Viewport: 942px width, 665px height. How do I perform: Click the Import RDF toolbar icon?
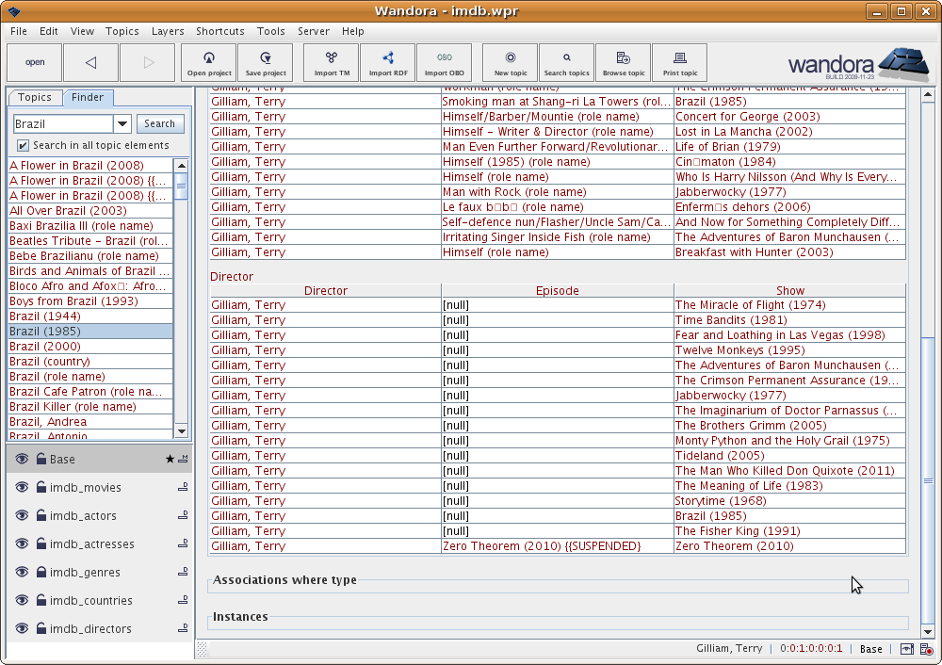[x=387, y=62]
